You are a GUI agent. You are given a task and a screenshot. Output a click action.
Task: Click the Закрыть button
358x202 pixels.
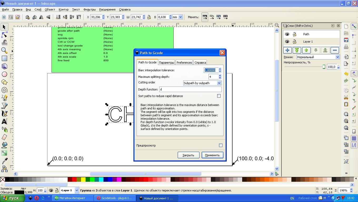(188, 155)
